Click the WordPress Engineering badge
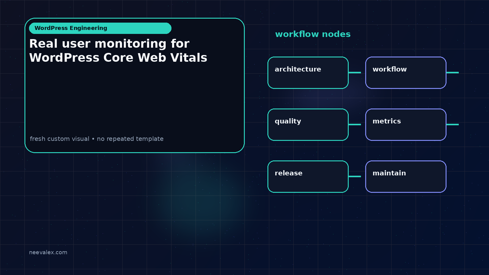This screenshot has width=489, height=275. (100, 28)
